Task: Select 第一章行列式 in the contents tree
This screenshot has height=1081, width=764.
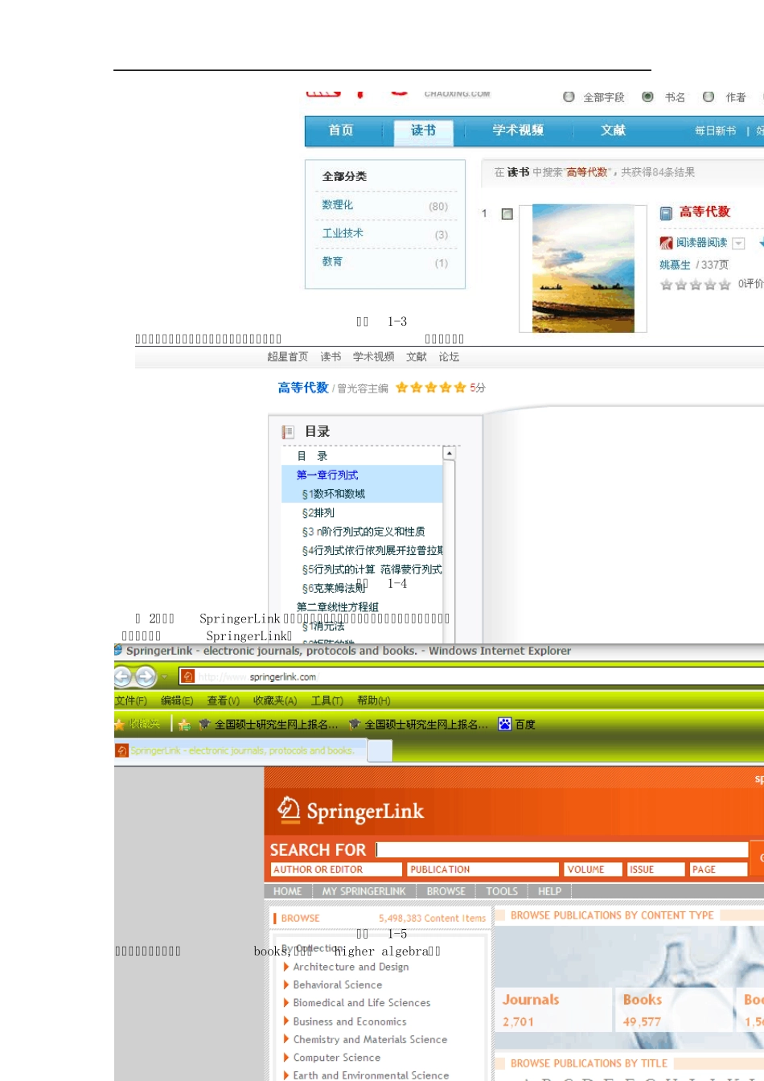Action: tap(327, 475)
